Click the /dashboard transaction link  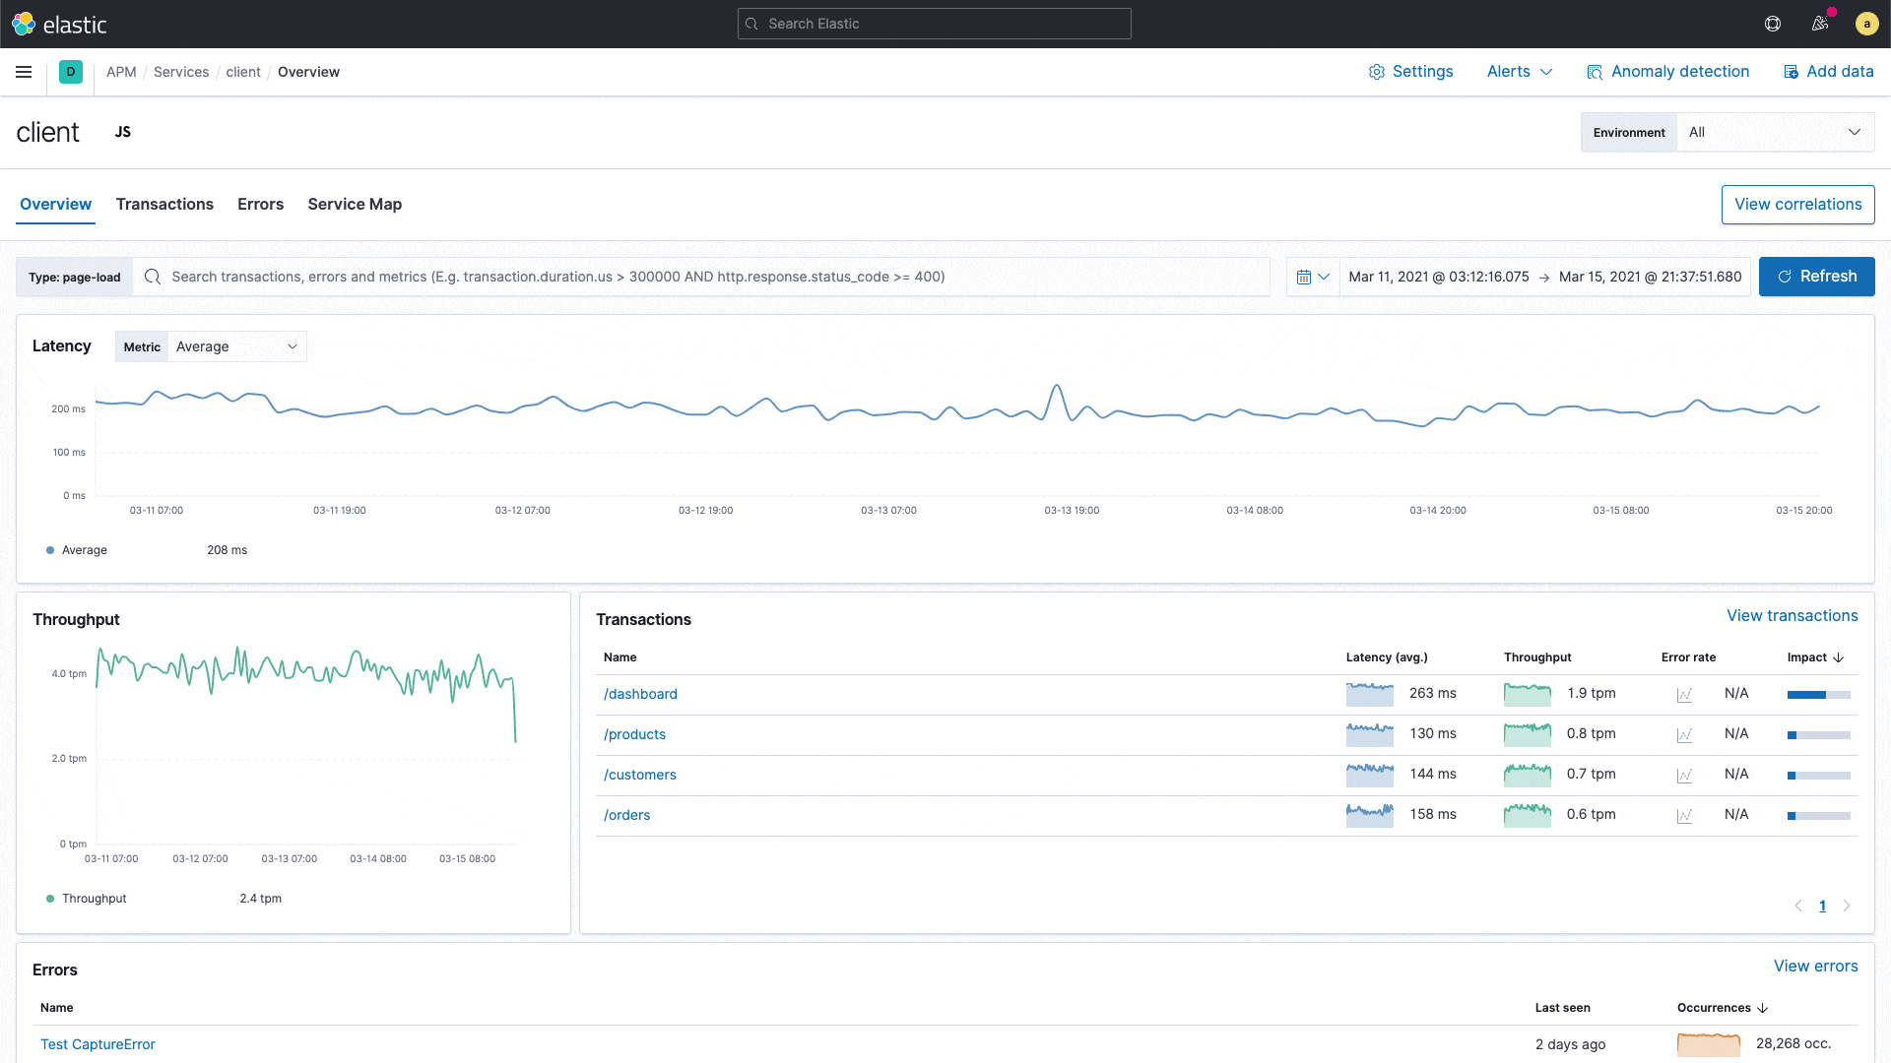tap(640, 693)
